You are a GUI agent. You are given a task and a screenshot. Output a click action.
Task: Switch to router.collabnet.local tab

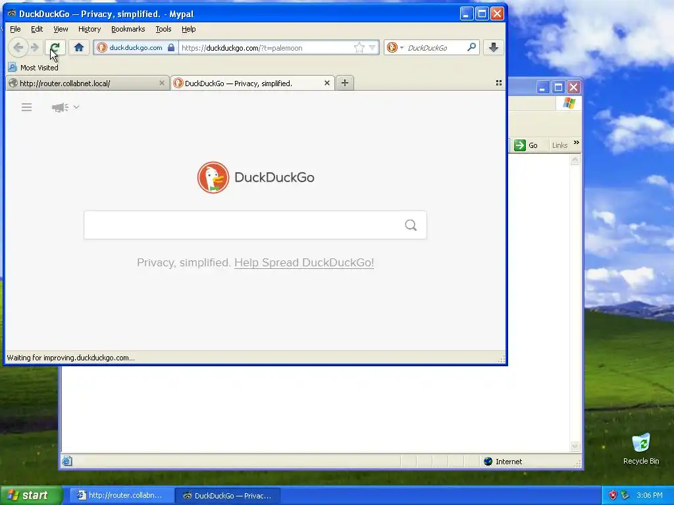[86, 84]
